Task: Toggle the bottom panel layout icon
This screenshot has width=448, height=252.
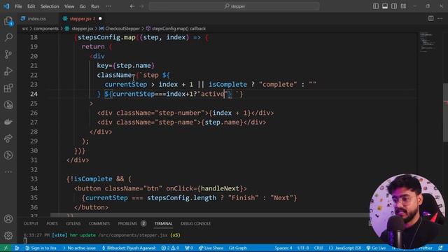Action: pos(385,6)
